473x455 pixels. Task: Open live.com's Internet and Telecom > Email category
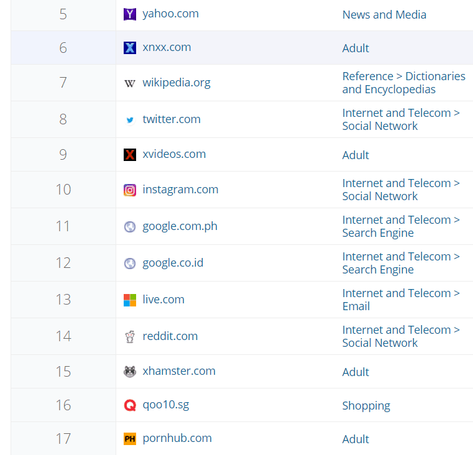(401, 300)
